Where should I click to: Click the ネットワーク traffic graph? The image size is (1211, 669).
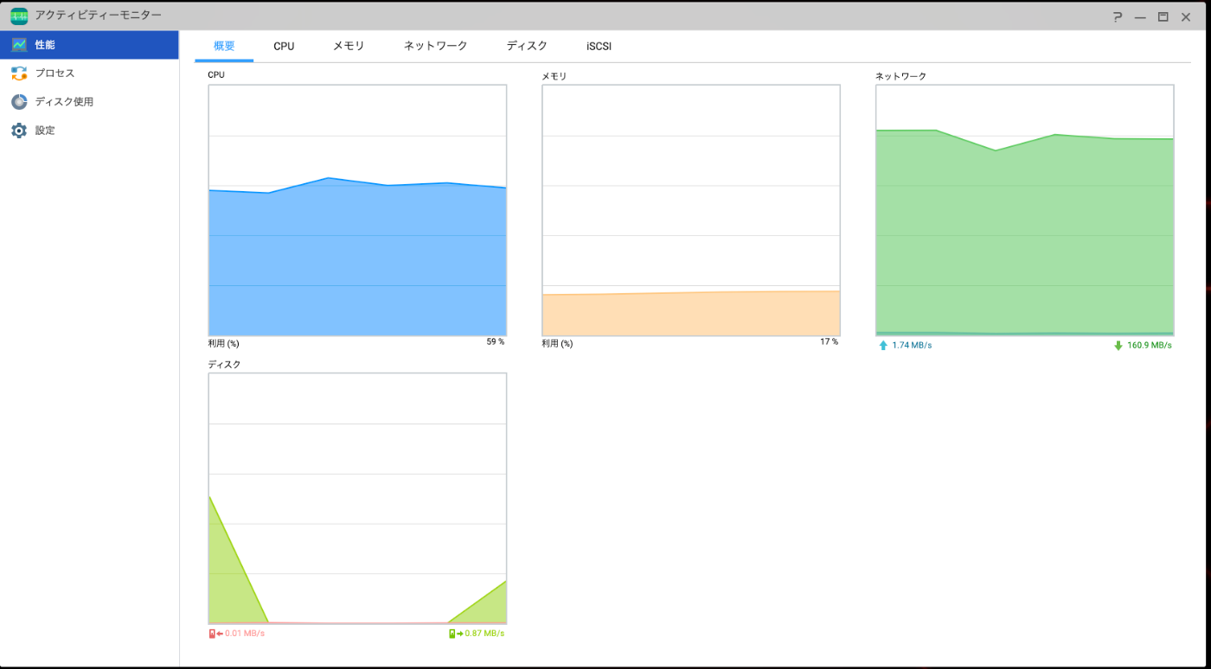(1025, 210)
